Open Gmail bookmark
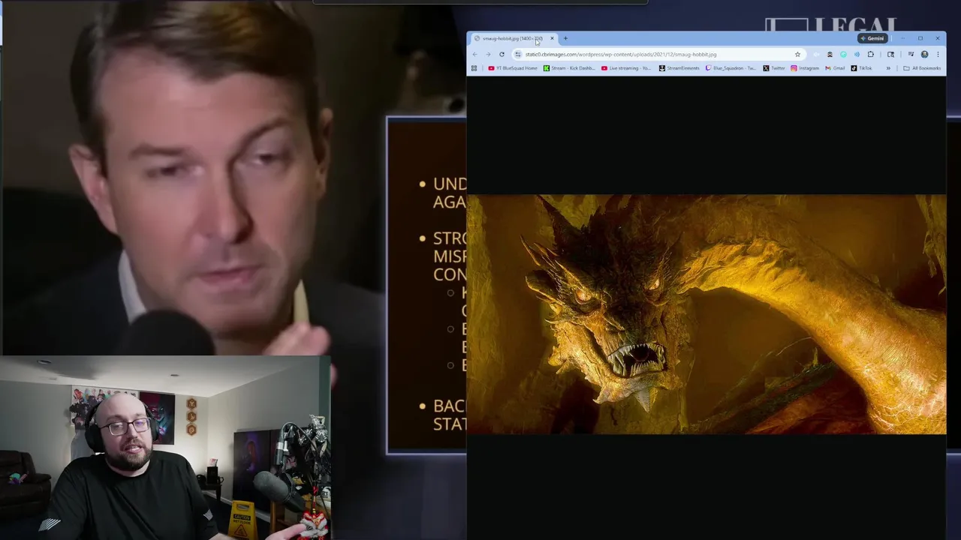This screenshot has height=540, width=961. [835, 68]
